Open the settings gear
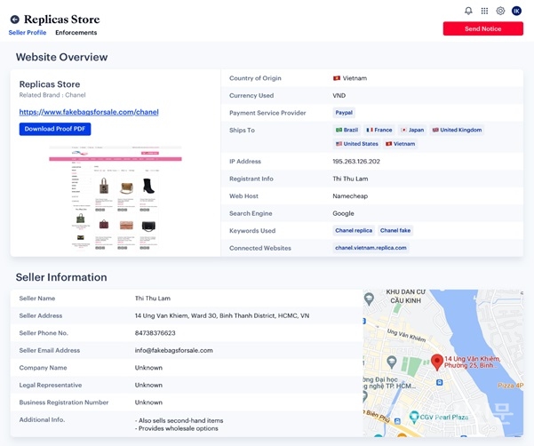The image size is (534, 446). click(500, 11)
